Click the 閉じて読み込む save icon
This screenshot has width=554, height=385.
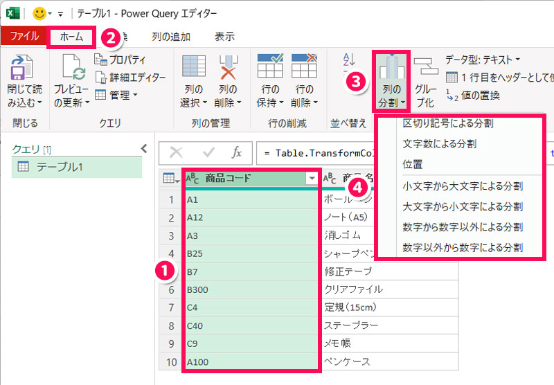(22, 67)
